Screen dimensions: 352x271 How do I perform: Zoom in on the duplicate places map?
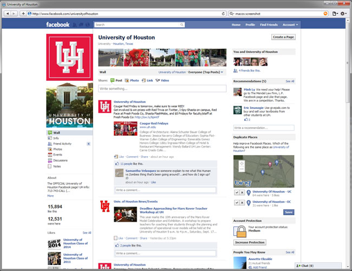[x=242, y=164]
